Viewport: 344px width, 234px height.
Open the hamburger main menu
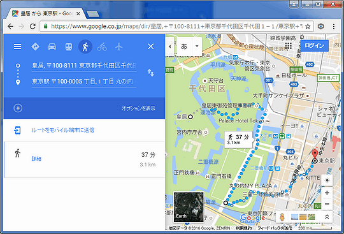[18, 47]
